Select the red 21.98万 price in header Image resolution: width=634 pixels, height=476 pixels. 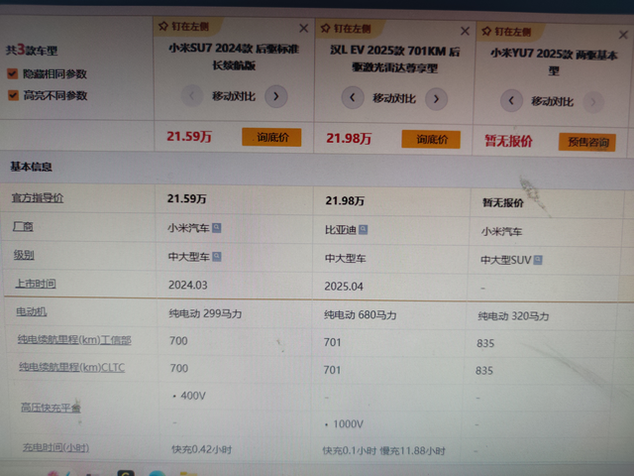(349, 139)
